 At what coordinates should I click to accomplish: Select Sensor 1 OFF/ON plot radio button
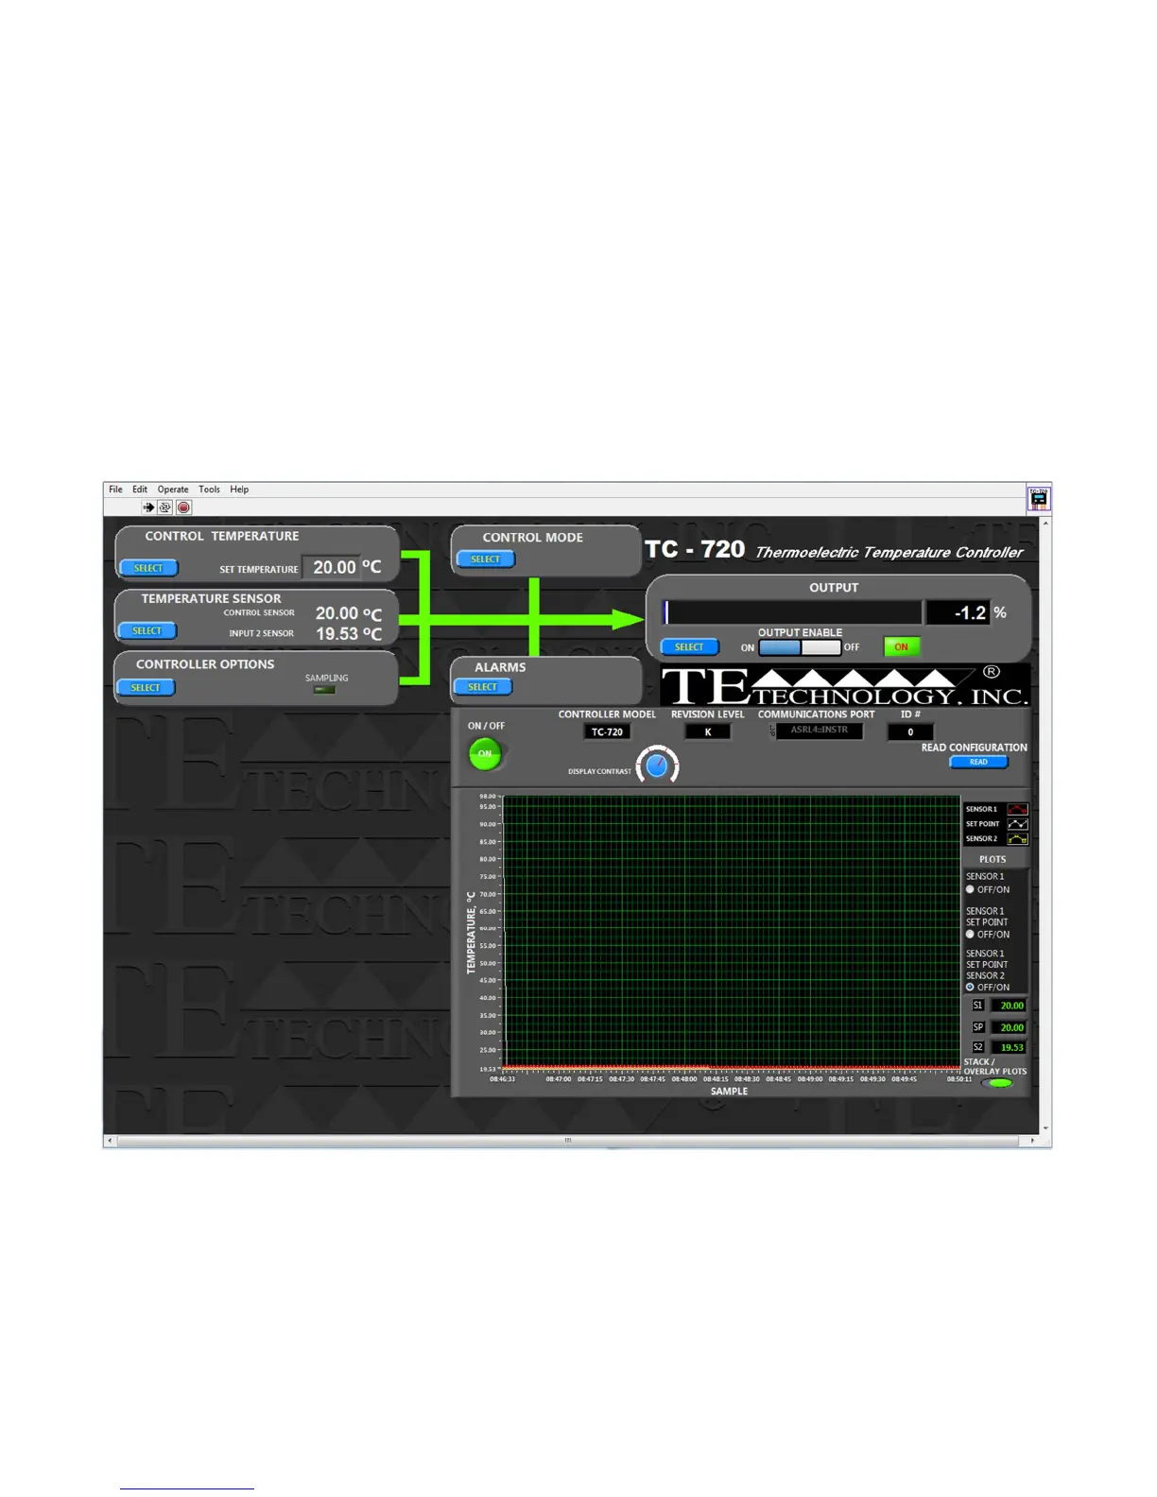(970, 889)
